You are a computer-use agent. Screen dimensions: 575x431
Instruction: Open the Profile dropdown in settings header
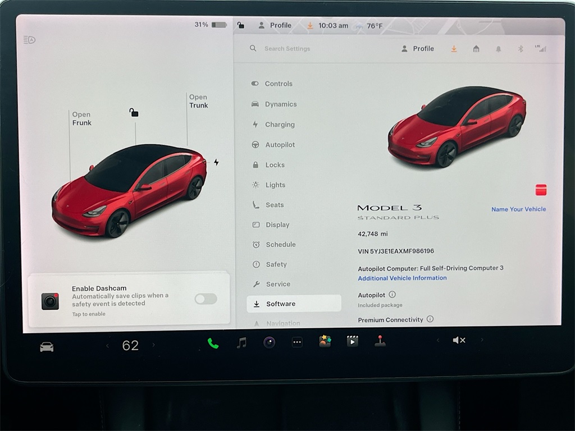pos(418,49)
